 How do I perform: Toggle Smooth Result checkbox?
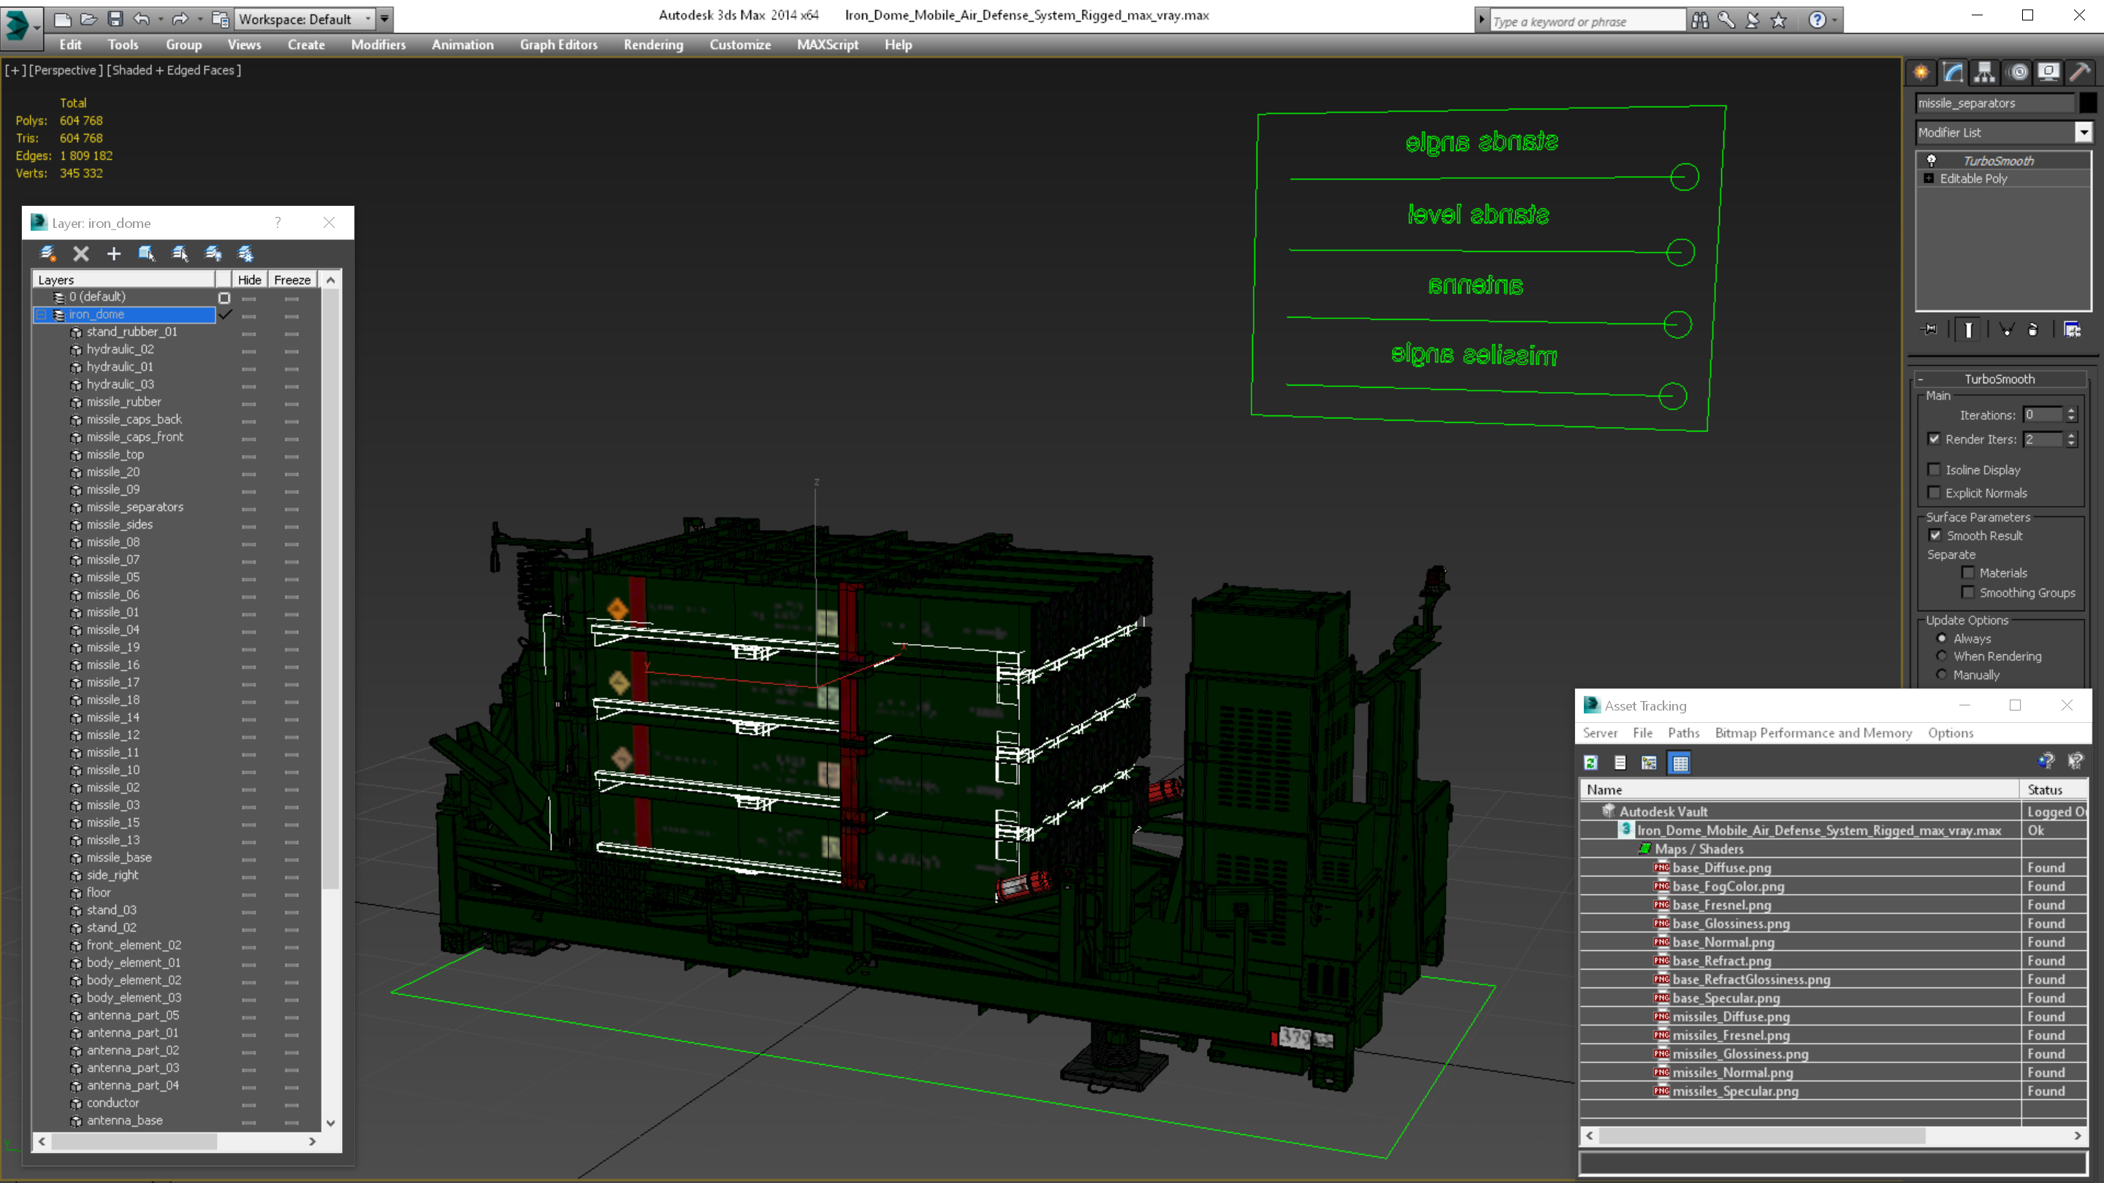click(1935, 535)
